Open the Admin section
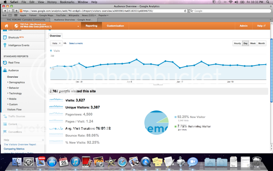Image resolution: width=273 pixels, height=171 pixels. pyautogui.click(x=243, y=26)
